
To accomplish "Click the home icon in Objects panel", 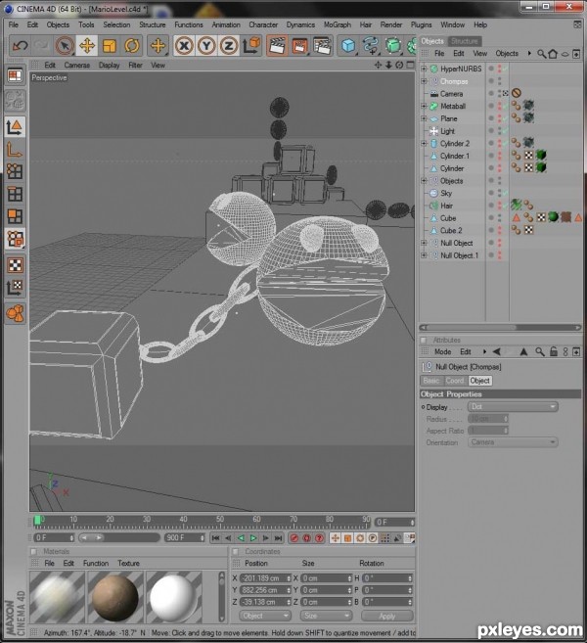I will [x=553, y=54].
